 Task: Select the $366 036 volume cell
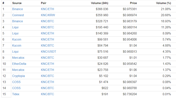click(102, 9)
